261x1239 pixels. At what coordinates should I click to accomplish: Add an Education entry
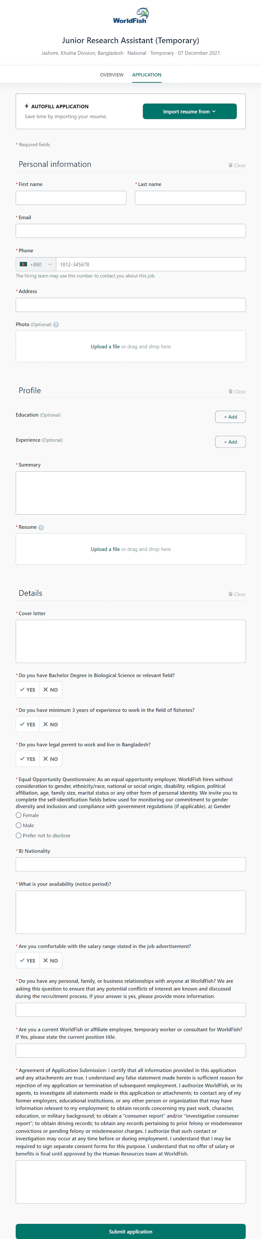[x=230, y=417]
